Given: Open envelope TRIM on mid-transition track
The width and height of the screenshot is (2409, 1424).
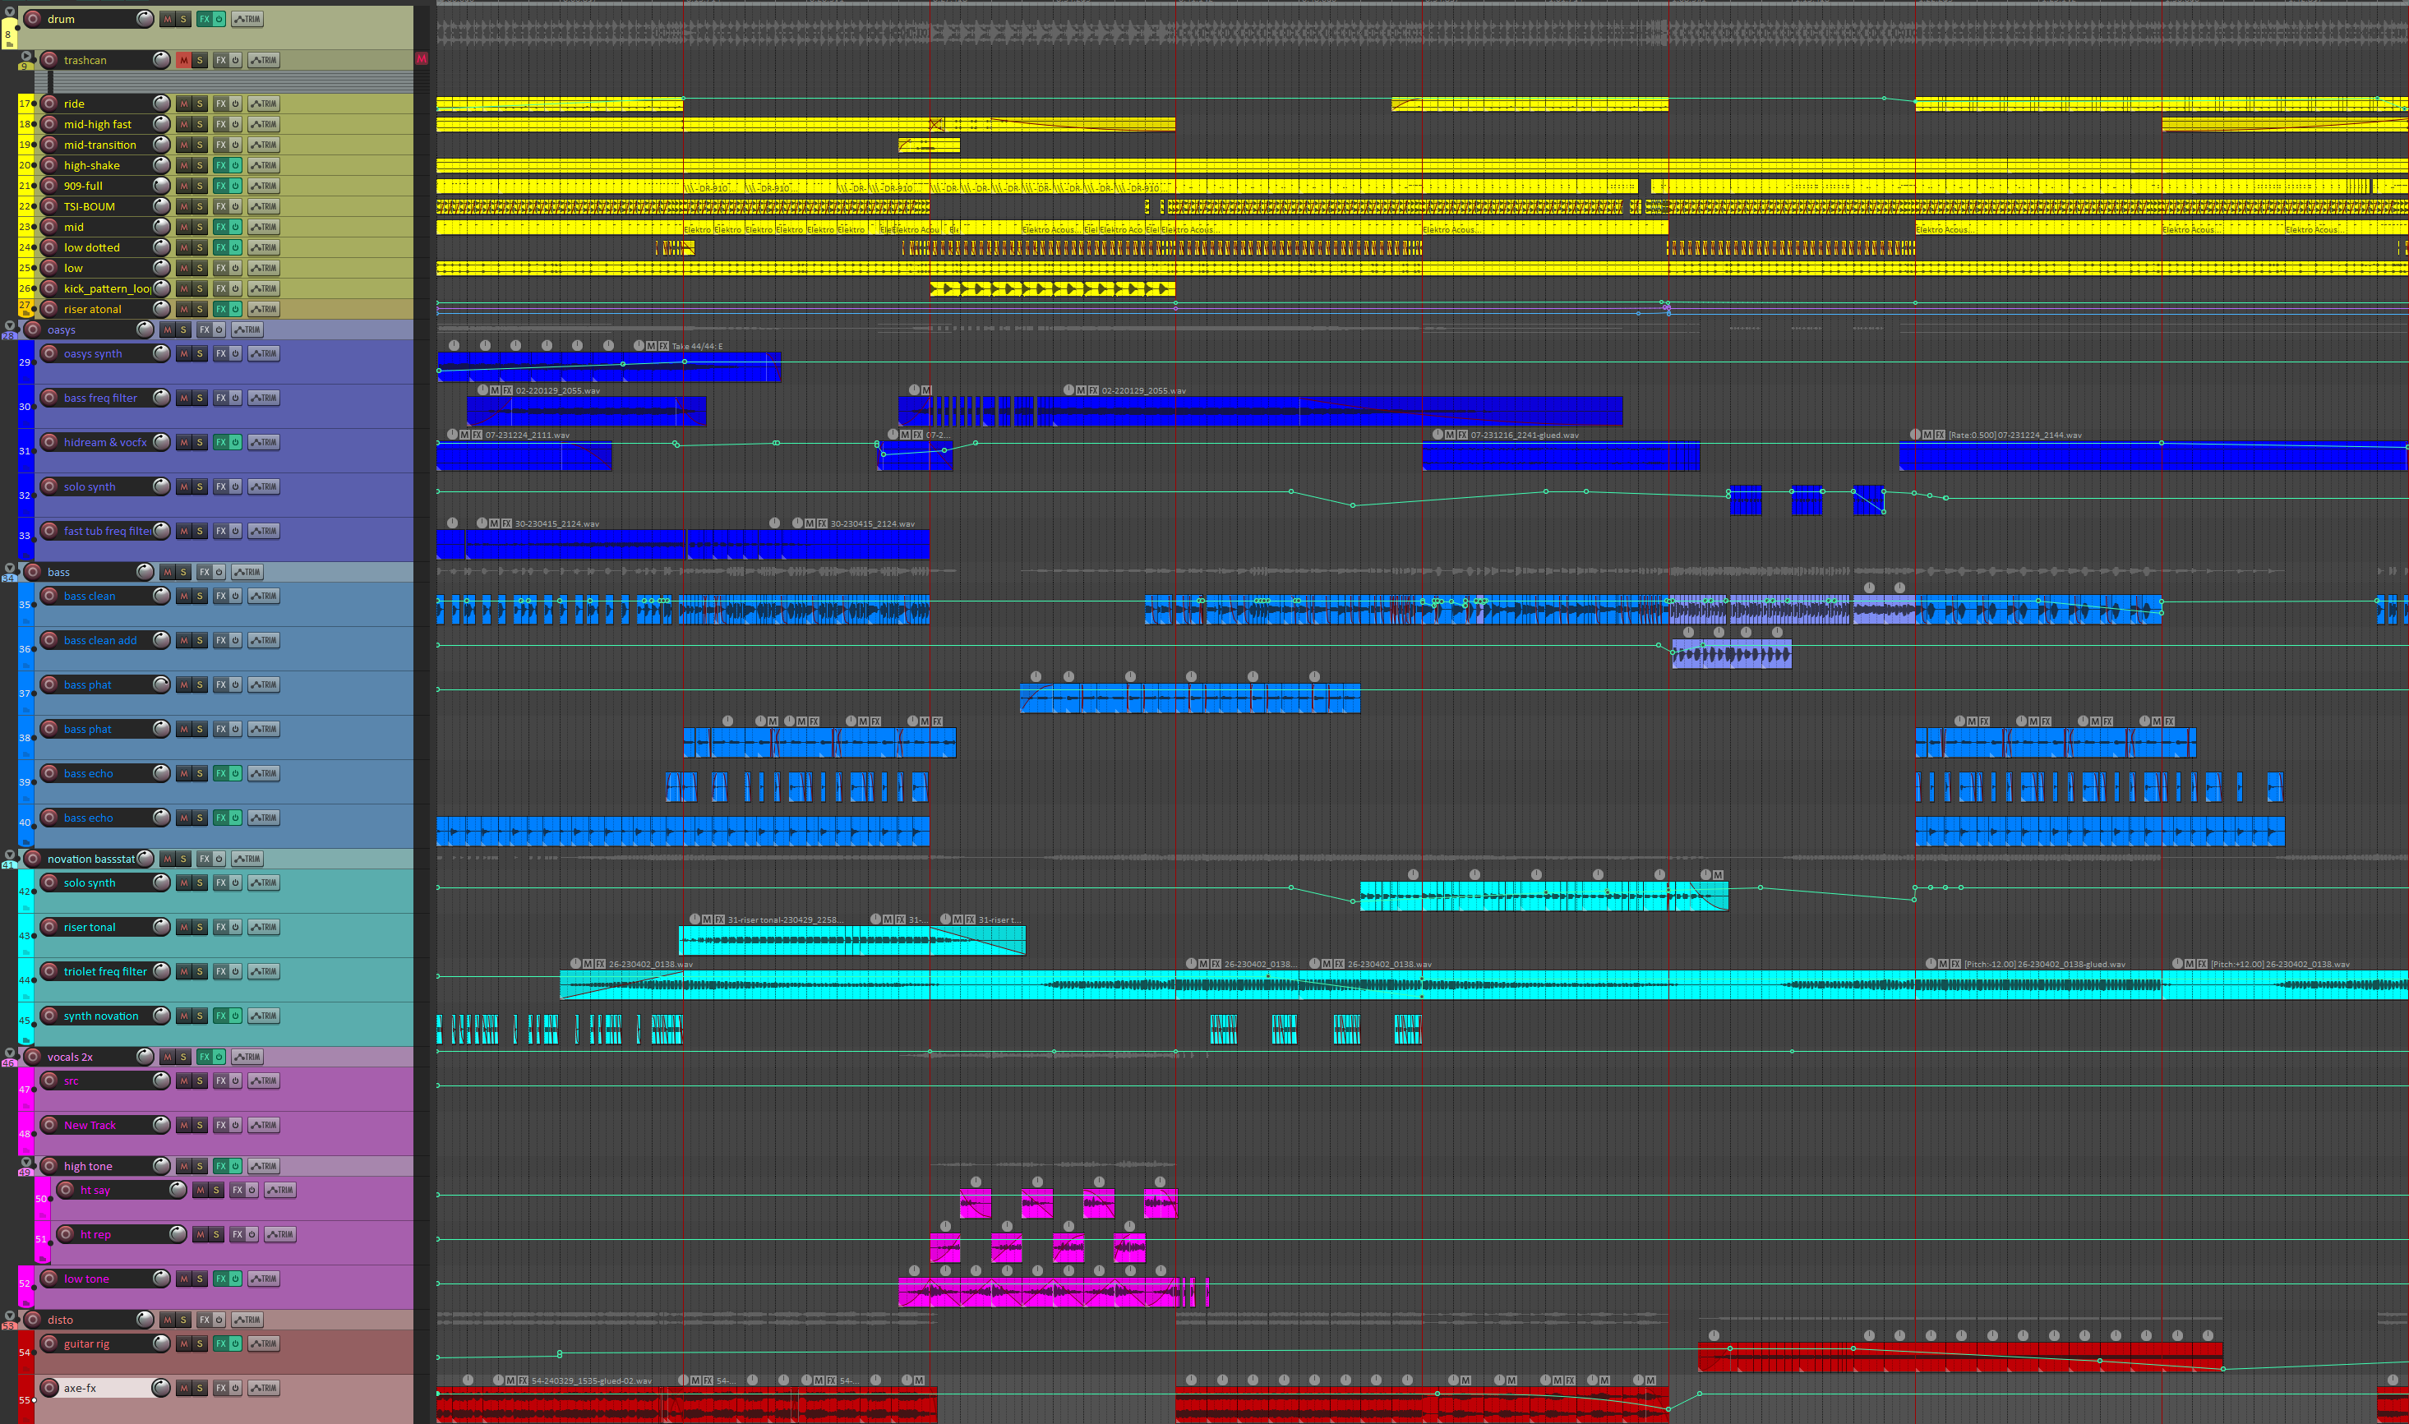Looking at the screenshot, I should coord(264,145).
